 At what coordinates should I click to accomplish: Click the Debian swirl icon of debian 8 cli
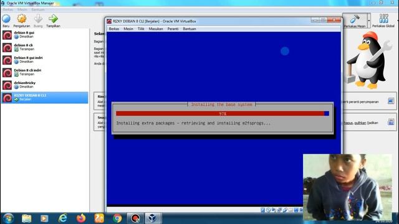7,47
